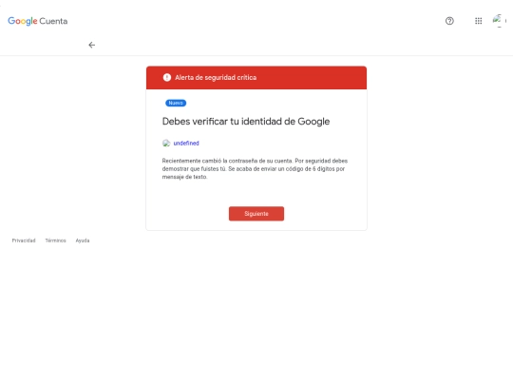Open the Google apps grid icon
The width and height of the screenshot is (513, 385).
point(478,21)
